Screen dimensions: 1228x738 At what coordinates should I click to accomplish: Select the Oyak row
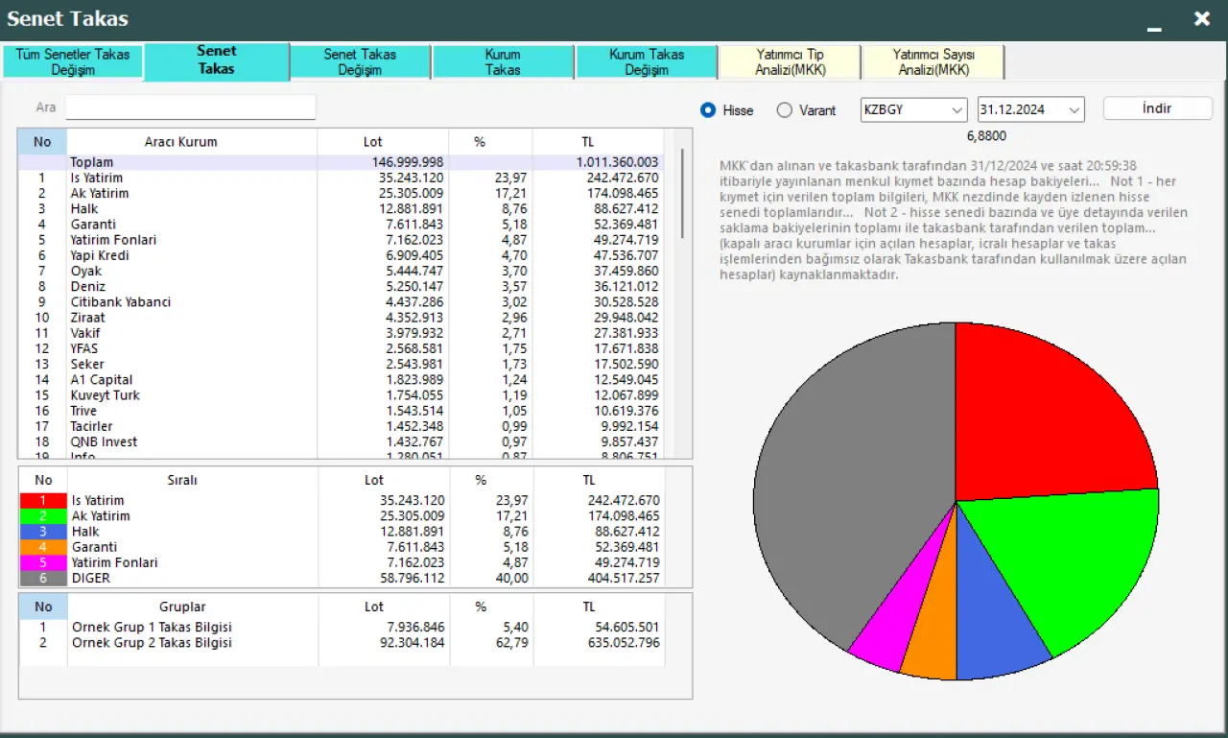click(x=341, y=271)
